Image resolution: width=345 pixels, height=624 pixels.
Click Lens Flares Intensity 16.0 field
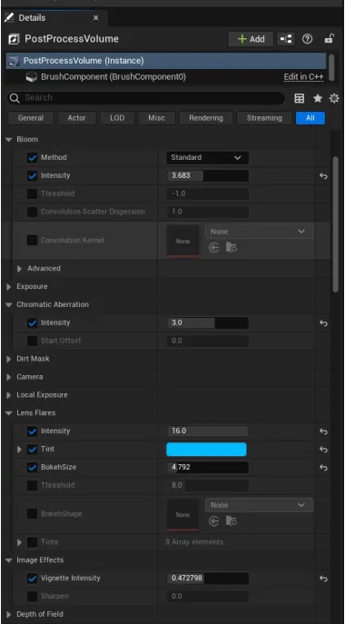pyautogui.click(x=207, y=431)
